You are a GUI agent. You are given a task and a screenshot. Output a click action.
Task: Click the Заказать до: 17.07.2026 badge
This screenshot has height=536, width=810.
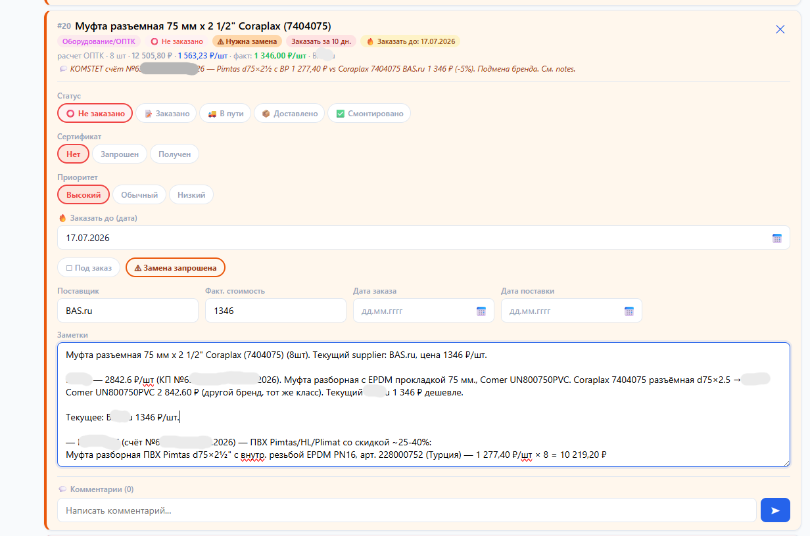point(410,41)
